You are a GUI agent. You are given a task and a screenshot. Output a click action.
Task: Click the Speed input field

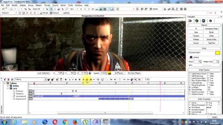pyautogui.click(x=102, y=73)
